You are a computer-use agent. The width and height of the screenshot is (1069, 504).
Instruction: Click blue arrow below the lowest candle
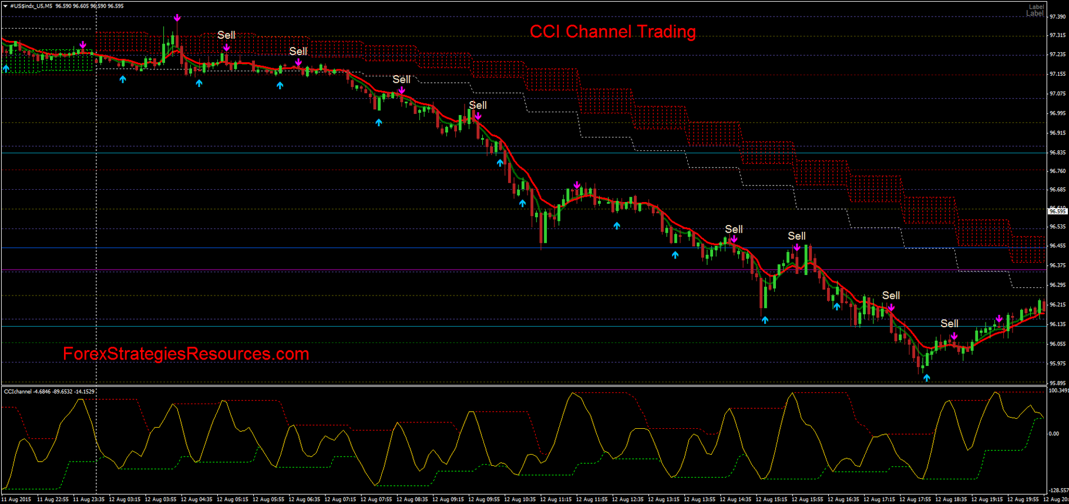926,378
